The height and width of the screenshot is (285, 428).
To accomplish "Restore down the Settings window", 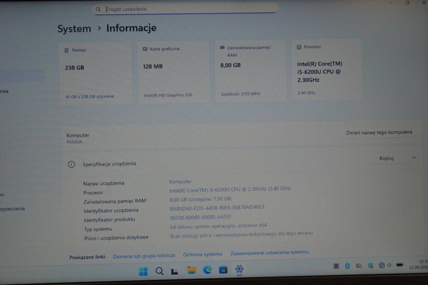I will pyautogui.click(x=407, y=3).
